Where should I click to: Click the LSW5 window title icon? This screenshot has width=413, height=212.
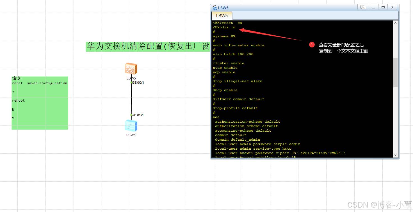pos(215,8)
